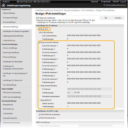The image size is (128, 128).
Task: Click the Standardrouteradresse input field
Action: [89, 96]
